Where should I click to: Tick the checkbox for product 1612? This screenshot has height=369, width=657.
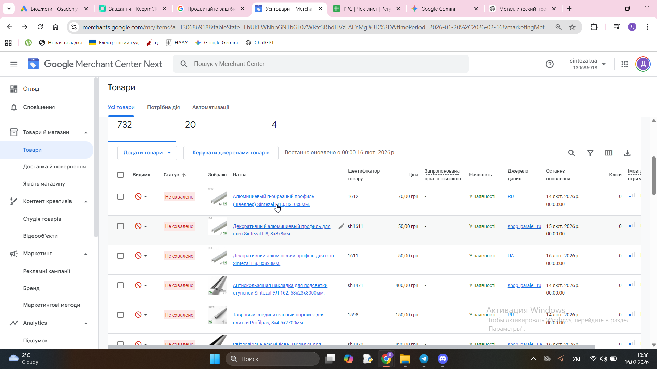click(120, 197)
